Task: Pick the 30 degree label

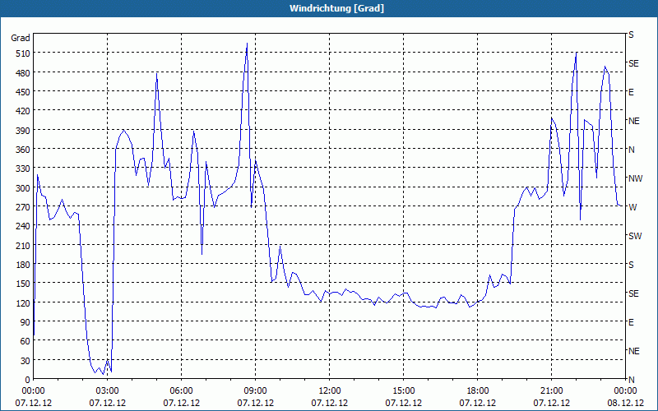Action: [x=25, y=361]
